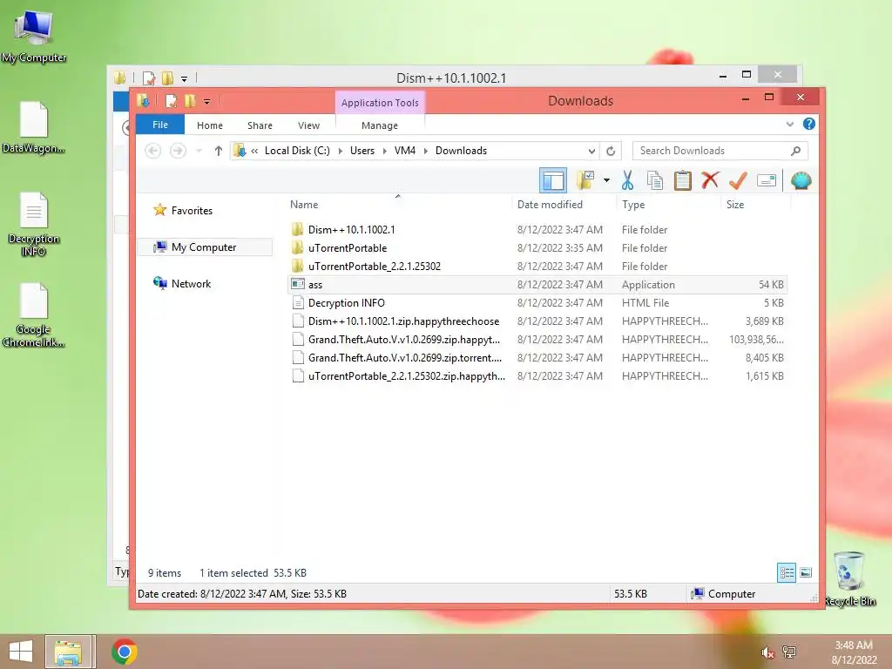Open the Customize Quick Access Toolbar dropdown
892x669 pixels.
pyautogui.click(x=207, y=102)
